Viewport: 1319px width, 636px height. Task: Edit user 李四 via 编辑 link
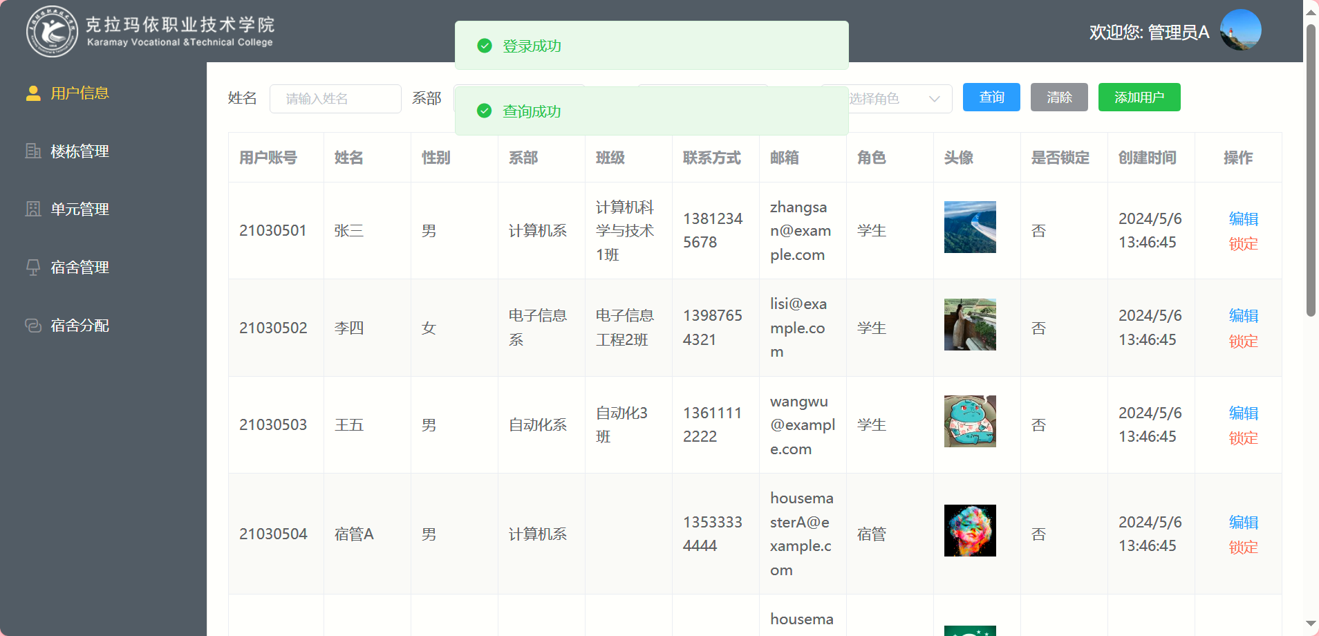pos(1243,316)
